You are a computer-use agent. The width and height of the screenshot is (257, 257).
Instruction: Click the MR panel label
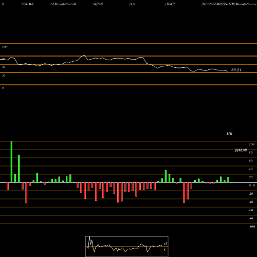[x=229, y=134]
